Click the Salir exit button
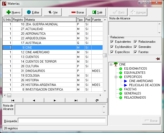164x133 pixels. (x=97, y=12)
